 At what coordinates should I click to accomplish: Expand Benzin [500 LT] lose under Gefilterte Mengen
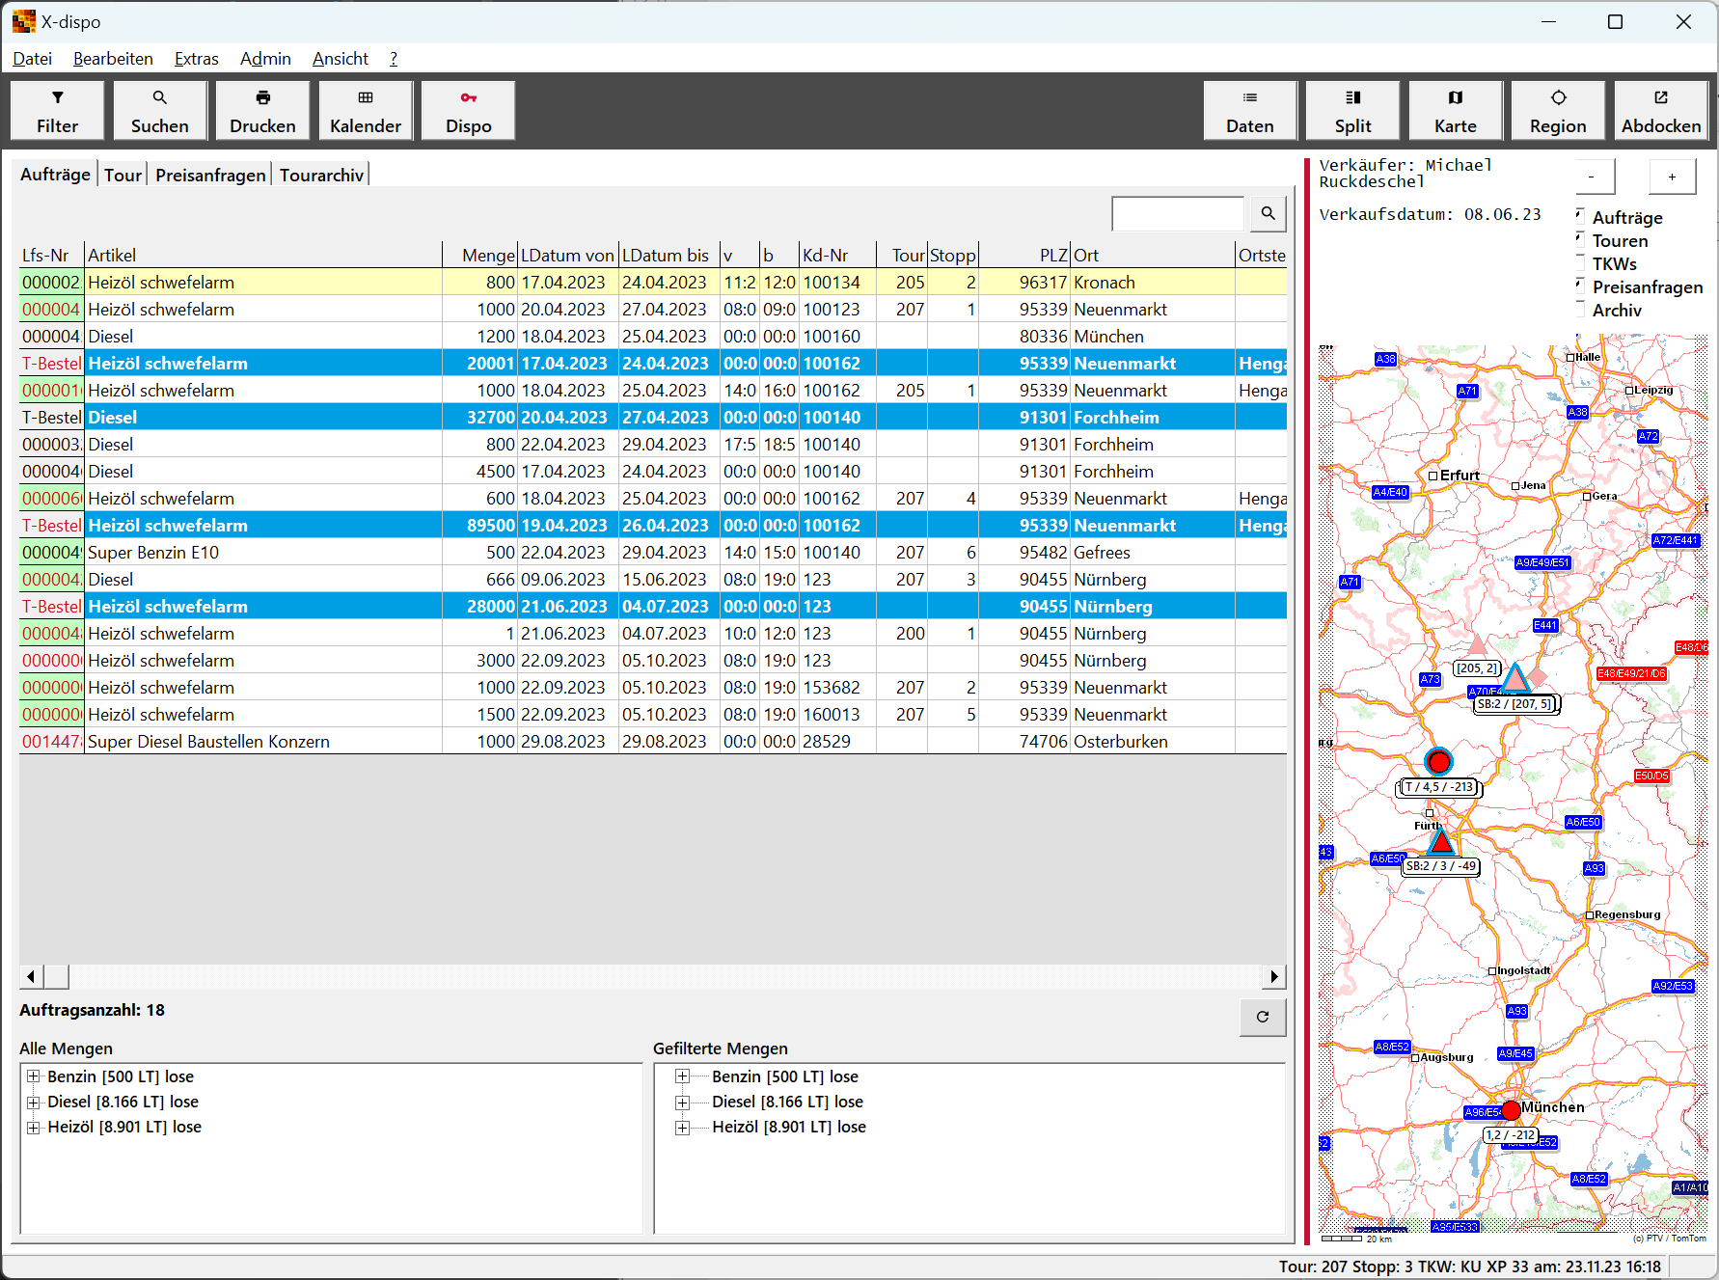[x=683, y=1076]
